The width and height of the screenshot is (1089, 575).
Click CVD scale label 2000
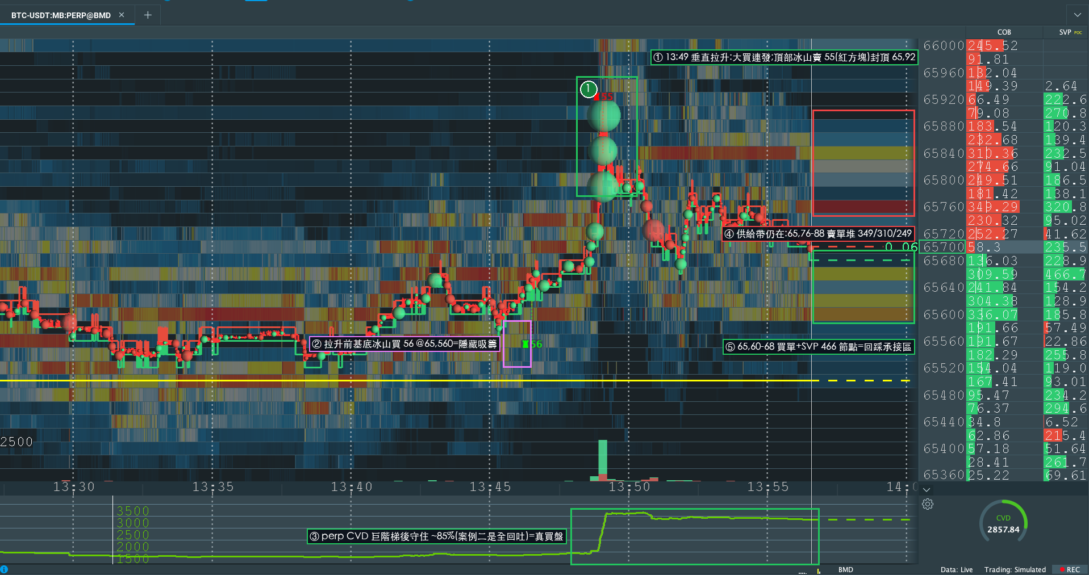tap(133, 547)
